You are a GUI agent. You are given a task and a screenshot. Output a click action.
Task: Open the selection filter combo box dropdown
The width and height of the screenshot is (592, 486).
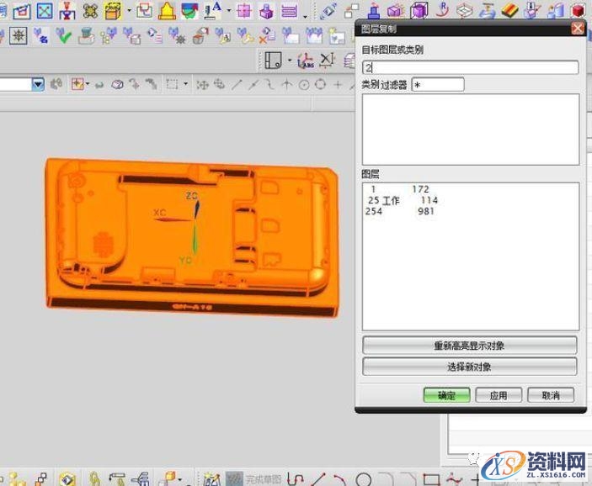pos(38,84)
